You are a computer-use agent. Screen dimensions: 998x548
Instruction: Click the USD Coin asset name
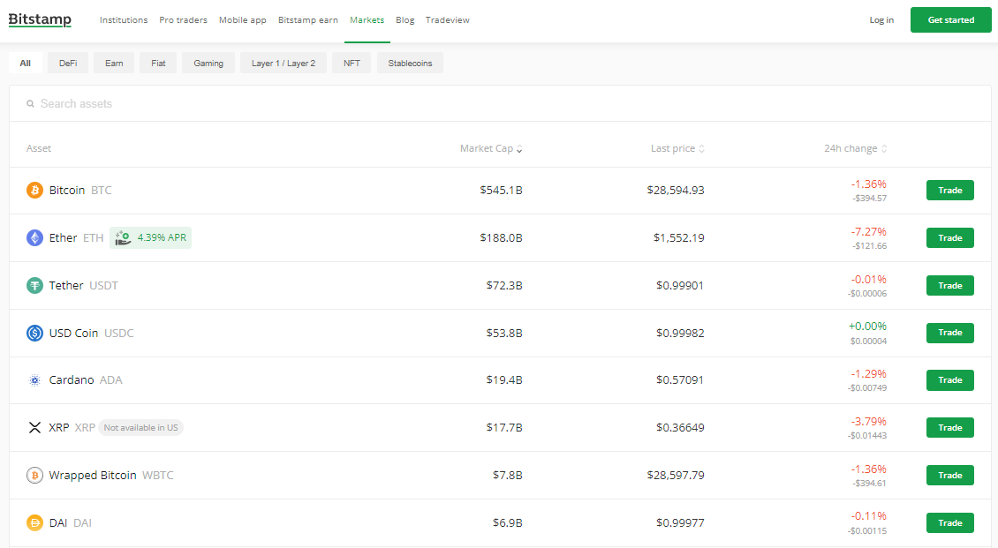pos(73,333)
